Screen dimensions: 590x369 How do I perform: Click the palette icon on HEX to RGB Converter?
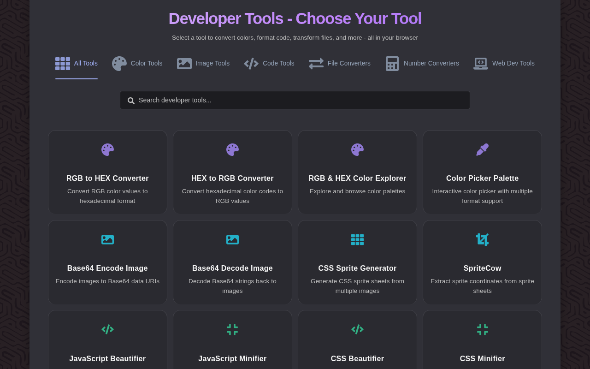point(232,150)
